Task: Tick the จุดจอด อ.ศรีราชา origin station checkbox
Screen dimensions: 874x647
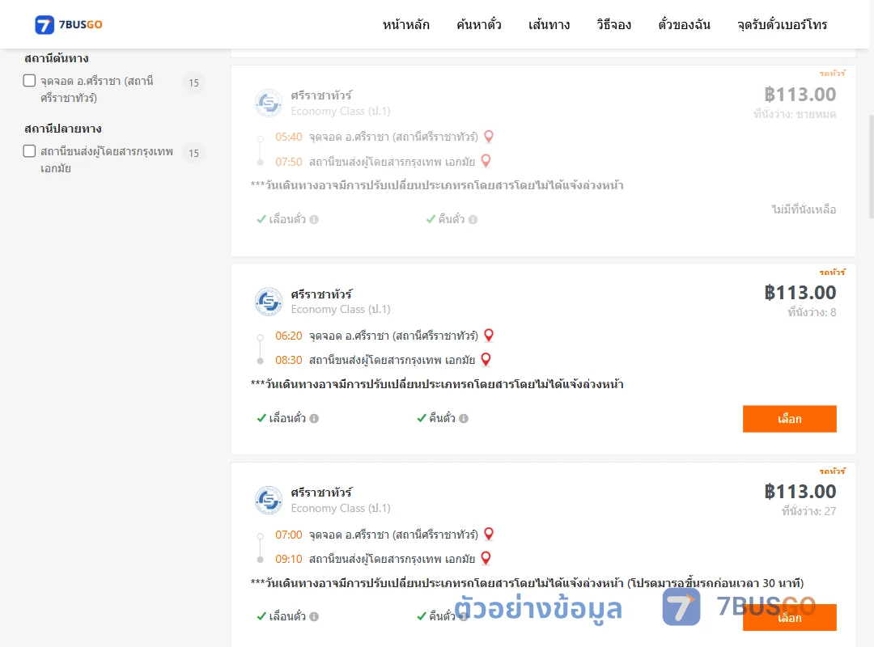Action: coord(30,81)
